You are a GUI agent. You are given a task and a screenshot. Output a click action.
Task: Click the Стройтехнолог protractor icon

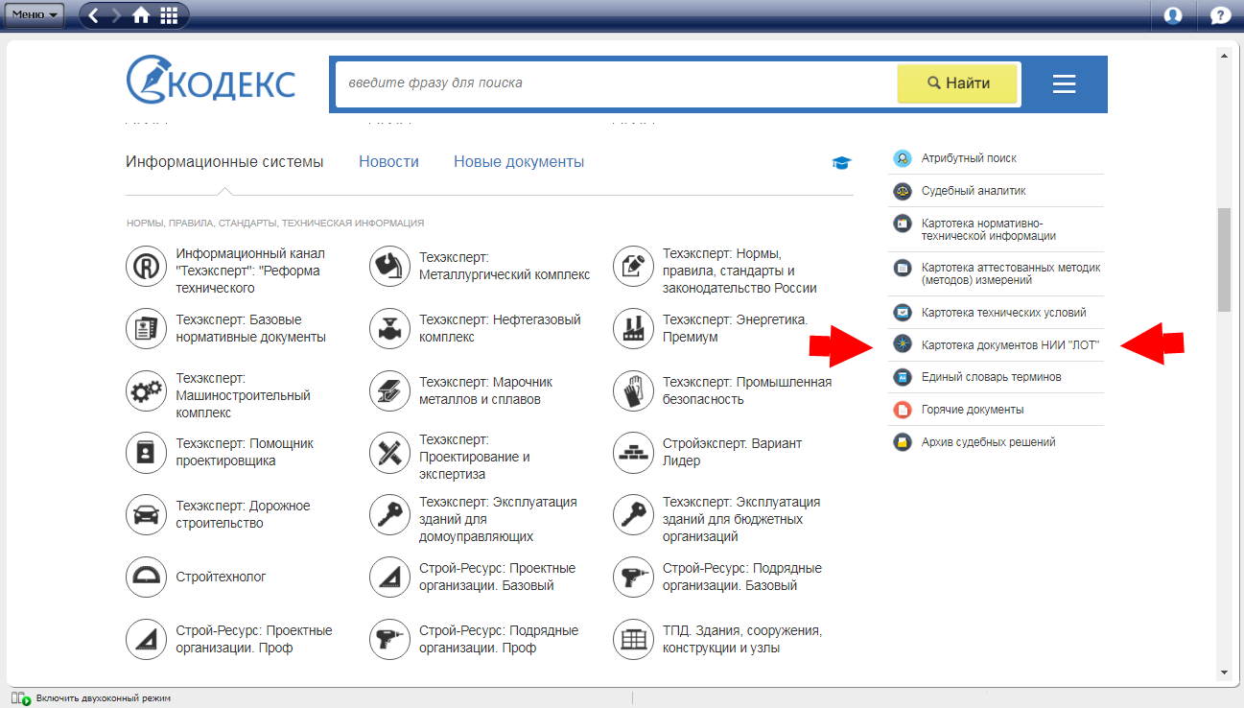[147, 578]
